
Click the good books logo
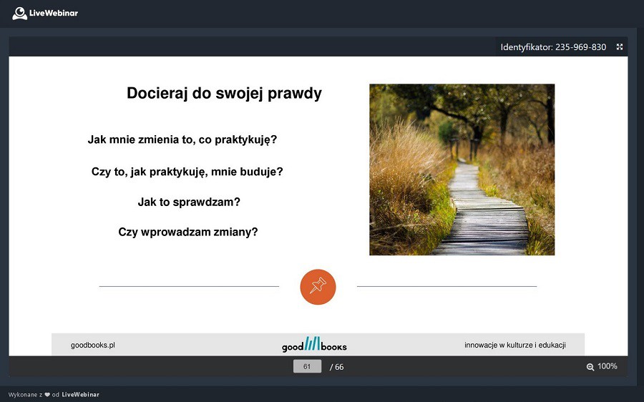tap(314, 344)
